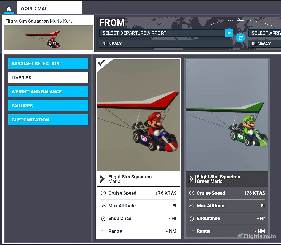This screenshot has width=281, height=245.
Task: Open the Failures section
Action: [48, 106]
